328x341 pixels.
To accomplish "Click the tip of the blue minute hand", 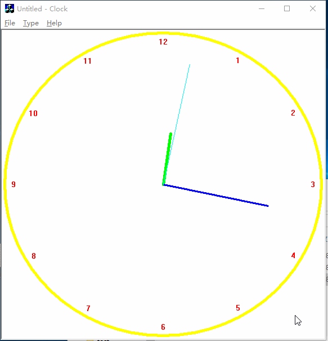I will 268,206.
